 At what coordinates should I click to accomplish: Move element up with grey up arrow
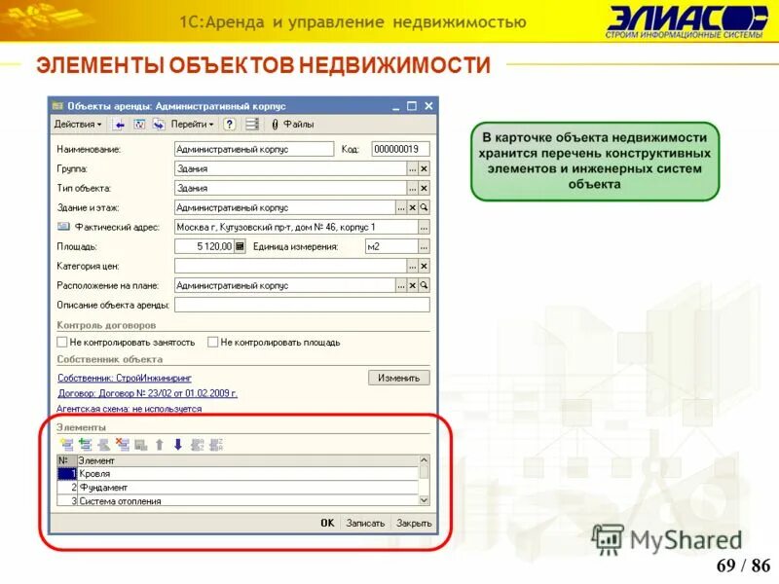click(x=160, y=445)
